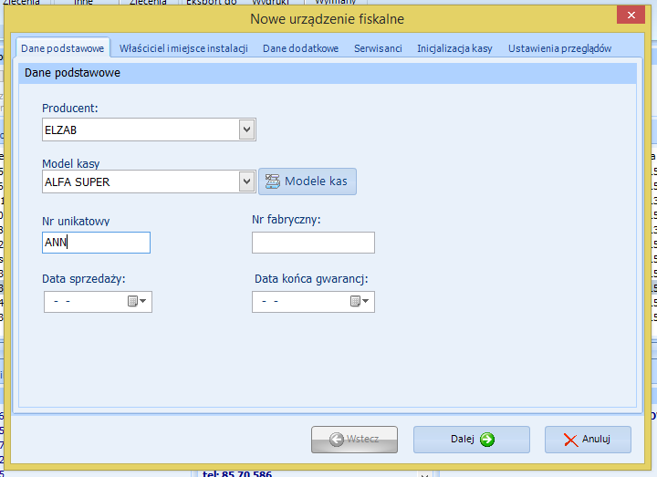The image size is (657, 477).
Task: Click the Nr fabryczny input field
Action: tap(313, 243)
